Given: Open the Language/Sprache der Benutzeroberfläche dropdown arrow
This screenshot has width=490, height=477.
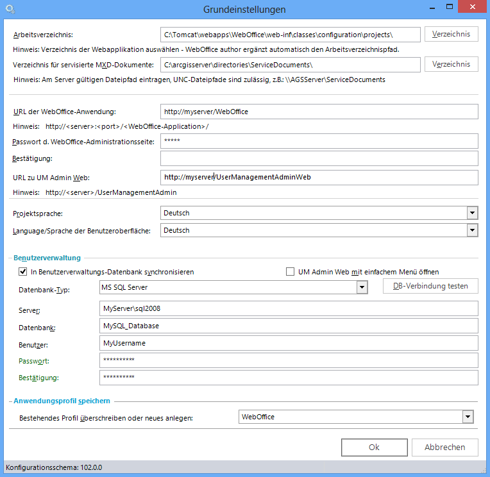Looking at the screenshot, I should 472,231.
